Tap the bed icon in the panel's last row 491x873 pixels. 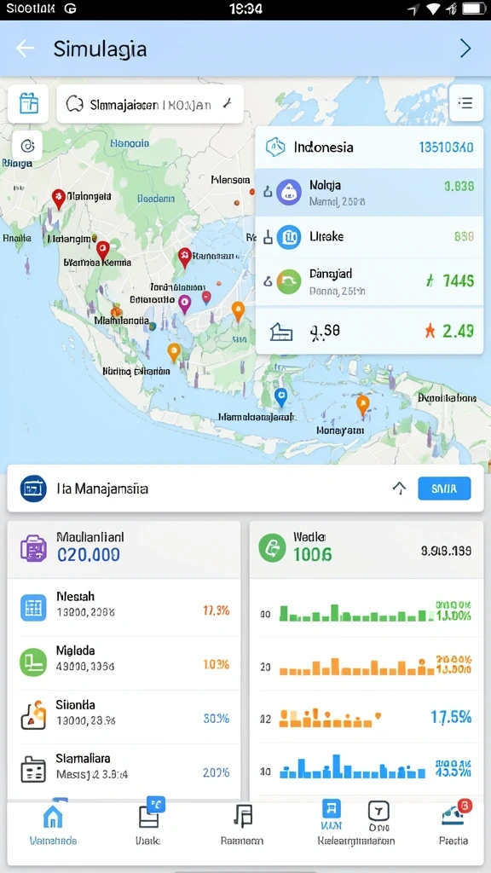click(281, 332)
